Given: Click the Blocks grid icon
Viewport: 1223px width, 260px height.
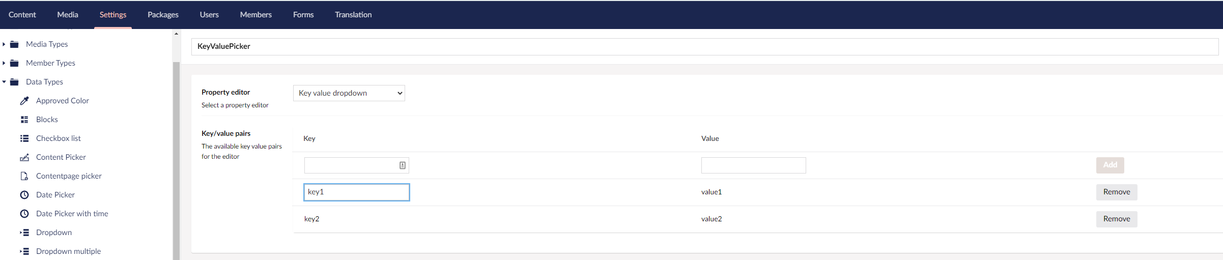Looking at the screenshot, I should click(24, 120).
